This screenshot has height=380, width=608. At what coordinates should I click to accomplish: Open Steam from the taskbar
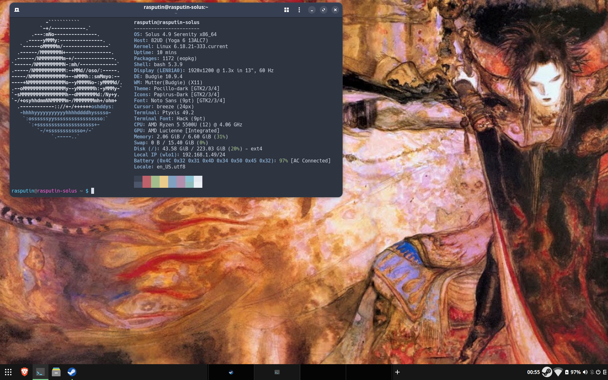(x=72, y=372)
